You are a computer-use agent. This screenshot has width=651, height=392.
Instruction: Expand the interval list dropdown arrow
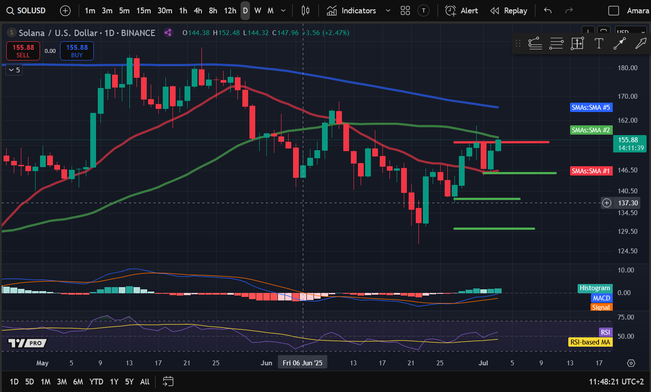point(283,11)
